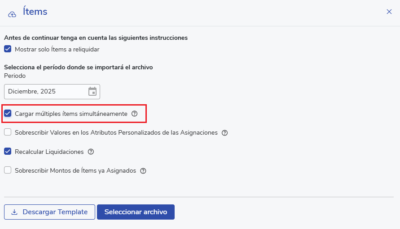Screen dimensions: 400x229
Task: Close the Ítems dialog with the X
Action: click(389, 12)
